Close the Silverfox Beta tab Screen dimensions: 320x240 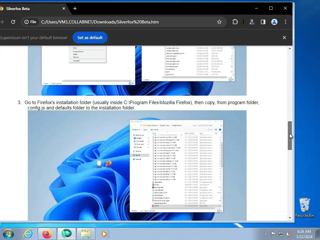pos(64,8)
